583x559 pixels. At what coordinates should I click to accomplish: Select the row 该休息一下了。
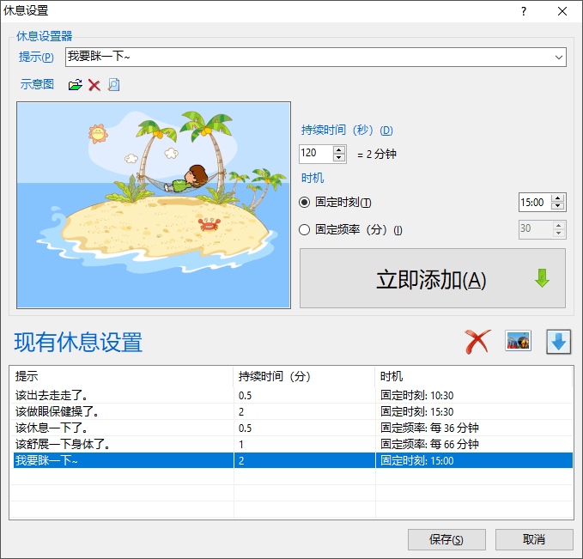pos(293,428)
